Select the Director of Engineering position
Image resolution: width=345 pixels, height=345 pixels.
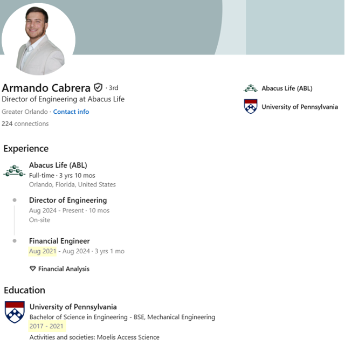pos(68,200)
